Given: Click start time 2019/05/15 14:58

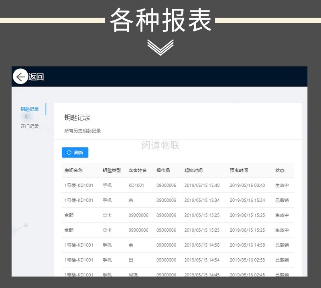Looking at the screenshot, I should [202, 245].
